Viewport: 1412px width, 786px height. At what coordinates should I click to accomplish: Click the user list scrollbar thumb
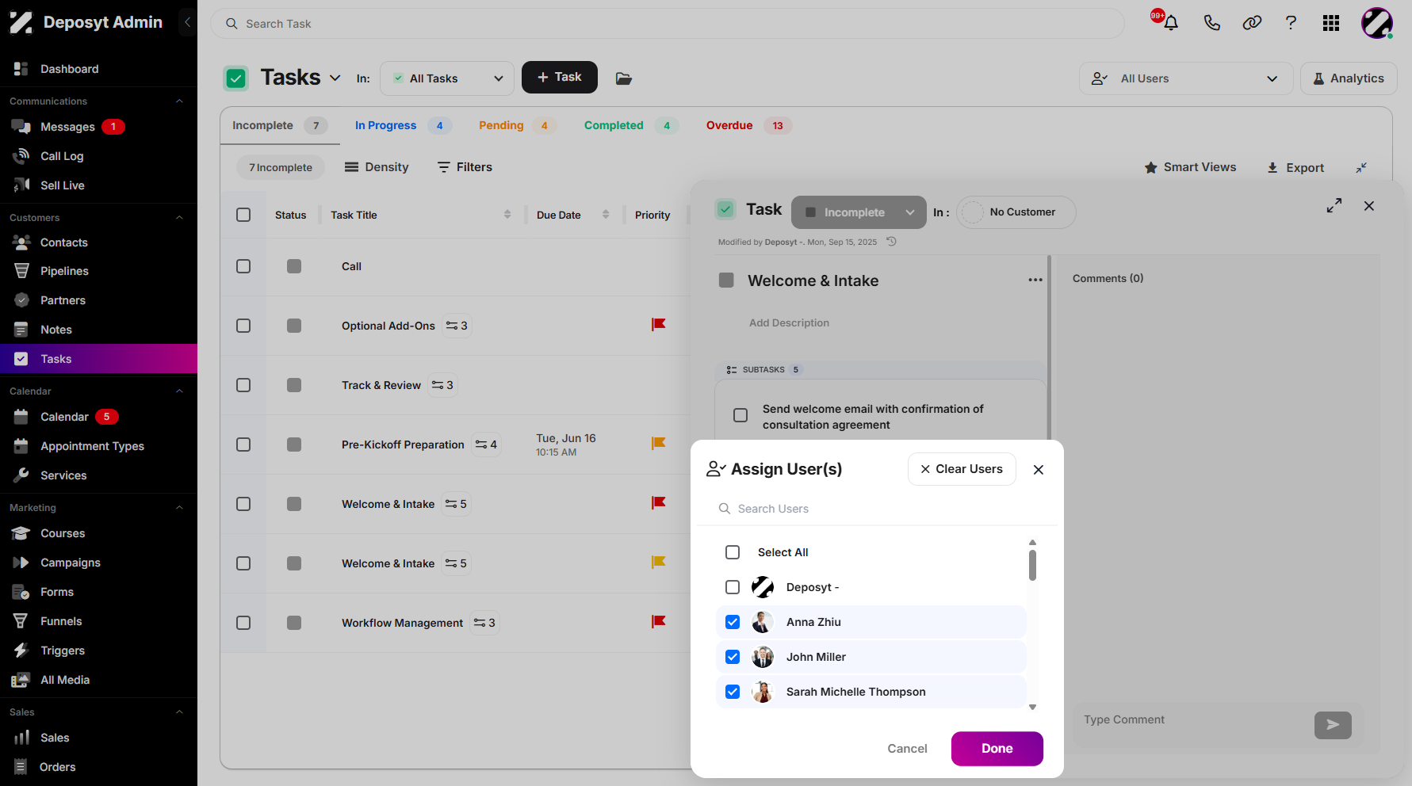[x=1032, y=566]
